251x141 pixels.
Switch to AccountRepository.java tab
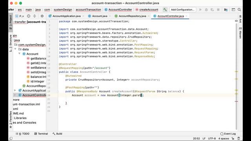pyautogui.click(x=132, y=16)
